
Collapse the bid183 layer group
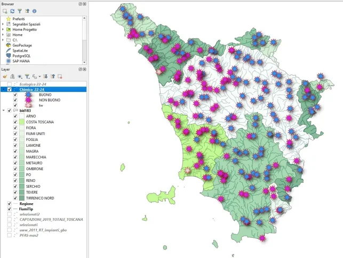click(4, 111)
